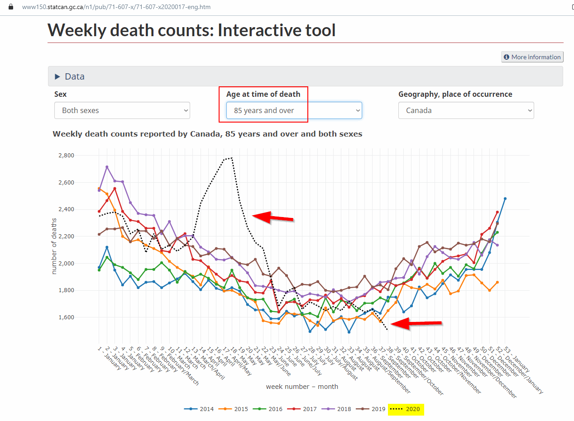Viewport: 574px width, 421px height.
Task: Click the 'Age at time of death' label
Action: 263,94
